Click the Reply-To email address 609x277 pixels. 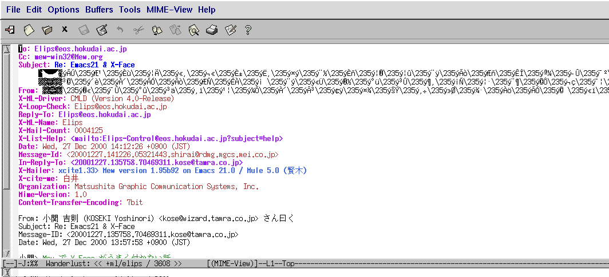click(x=104, y=115)
